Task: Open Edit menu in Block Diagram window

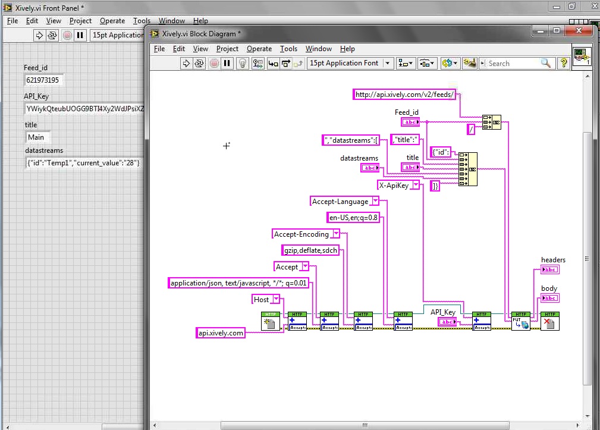Action: (x=179, y=49)
